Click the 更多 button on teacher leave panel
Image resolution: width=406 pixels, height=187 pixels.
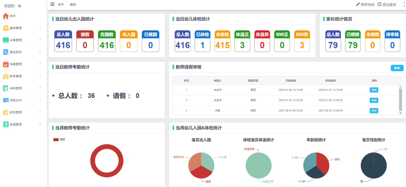point(397,68)
